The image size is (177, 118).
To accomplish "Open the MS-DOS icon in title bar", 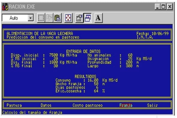I will [5, 7].
